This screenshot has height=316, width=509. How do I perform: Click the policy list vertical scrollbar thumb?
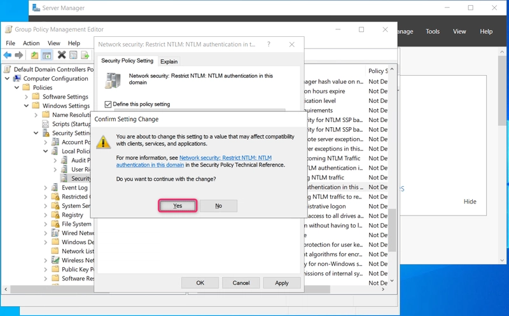point(392,230)
